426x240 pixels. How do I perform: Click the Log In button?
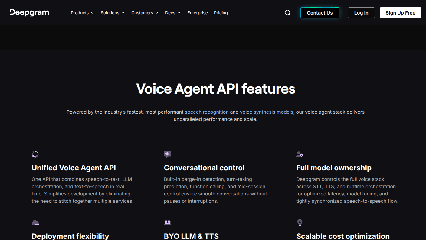(361, 13)
